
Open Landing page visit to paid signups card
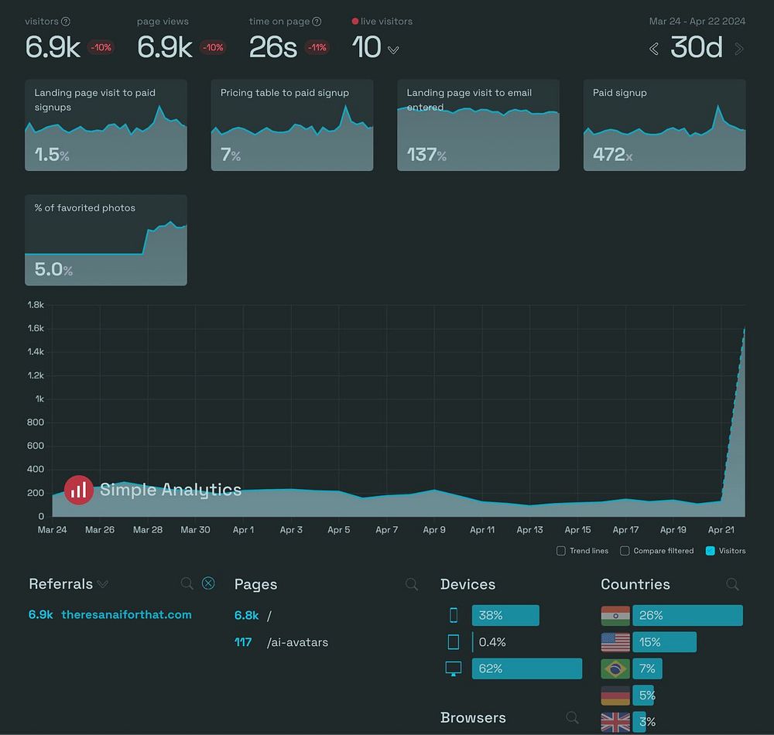click(x=105, y=125)
